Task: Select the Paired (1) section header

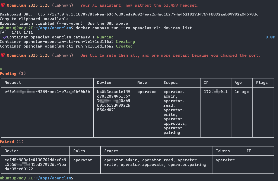Action: coord(11,141)
